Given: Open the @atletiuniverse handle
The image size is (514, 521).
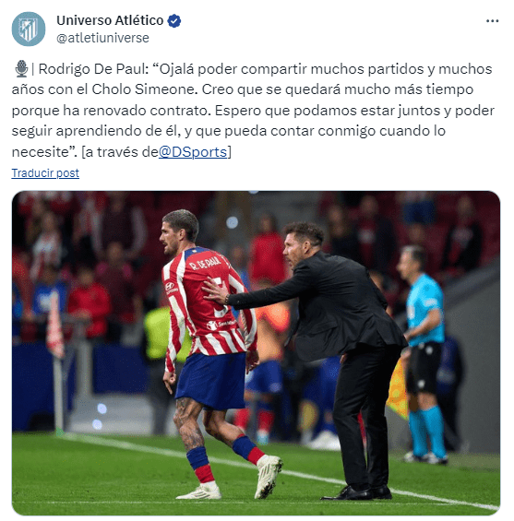Looking at the screenshot, I should [x=102, y=38].
